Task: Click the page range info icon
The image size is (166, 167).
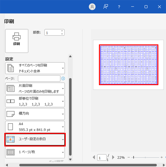Action: 63,79
